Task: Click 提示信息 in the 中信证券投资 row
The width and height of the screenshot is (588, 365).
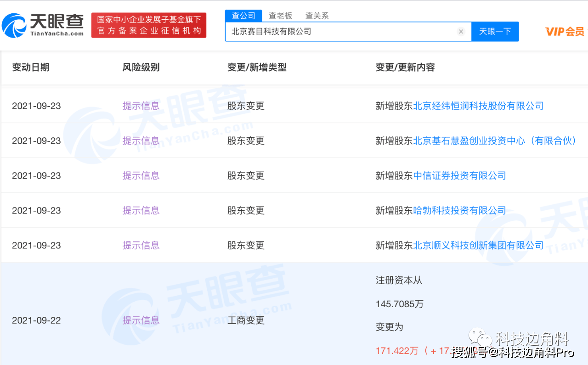Action: click(141, 176)
